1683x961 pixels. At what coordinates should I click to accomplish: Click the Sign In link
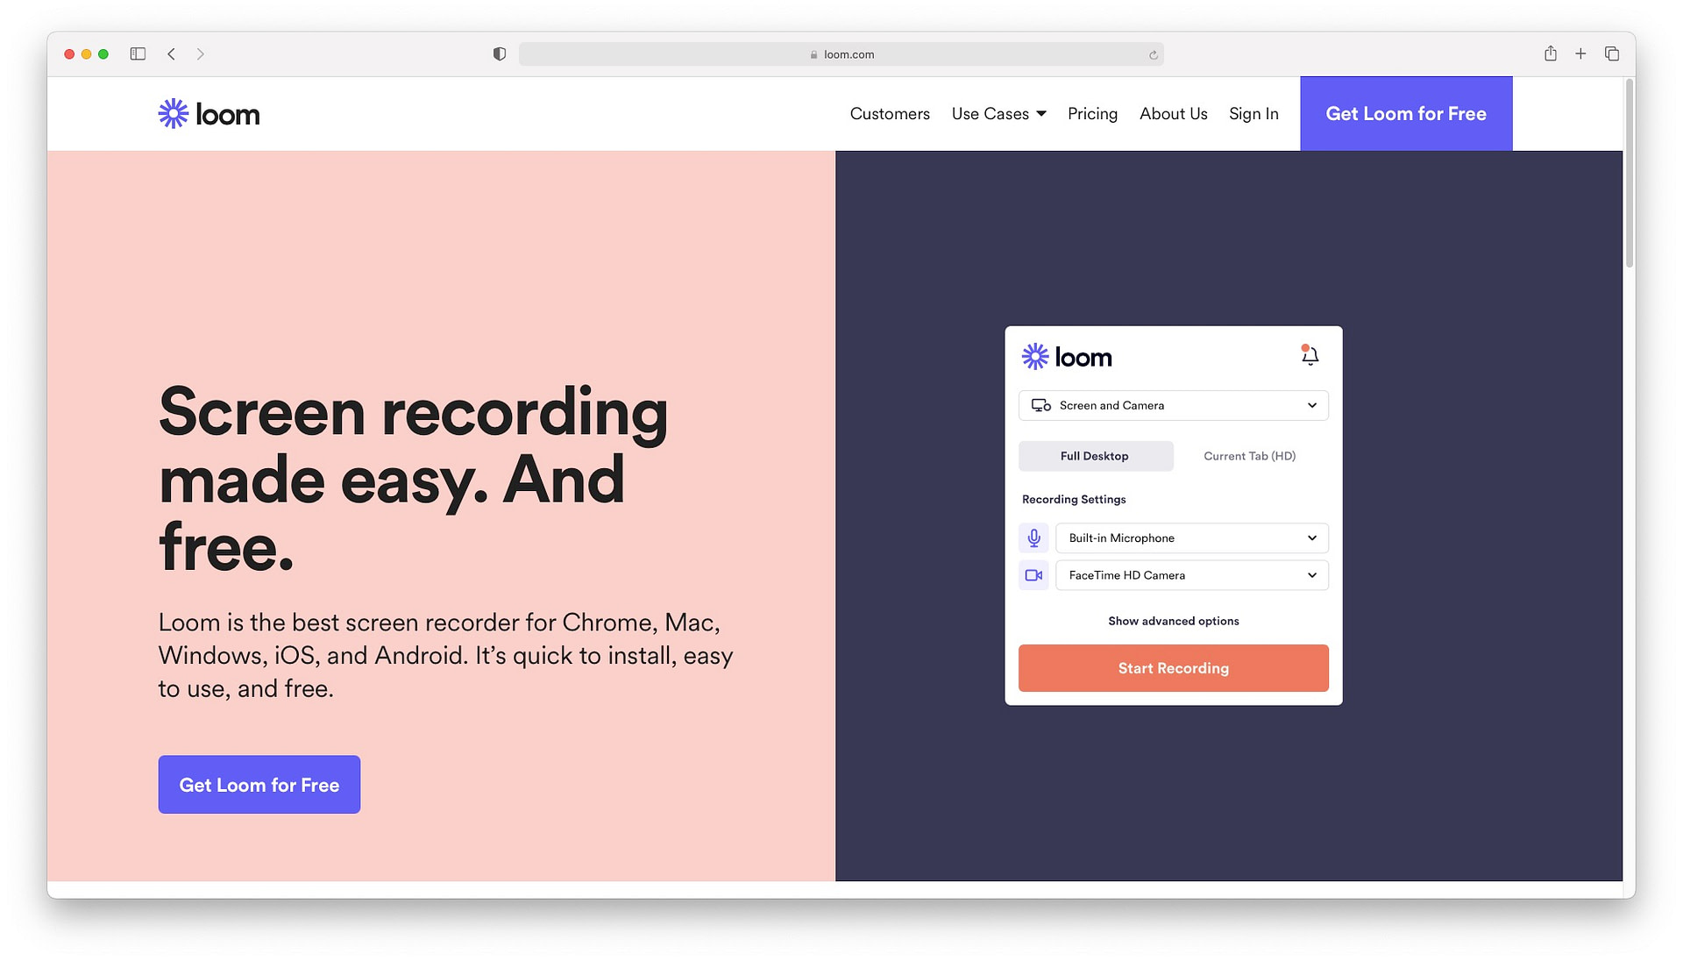[1253, 113]
